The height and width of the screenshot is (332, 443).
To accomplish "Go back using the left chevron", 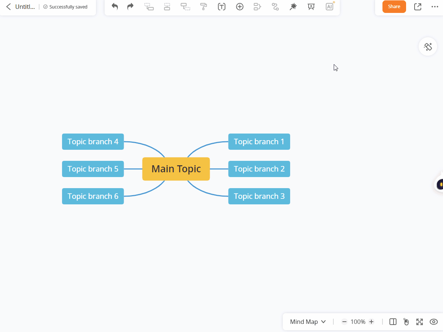I will pyautogui.click(x=8, y=7).
